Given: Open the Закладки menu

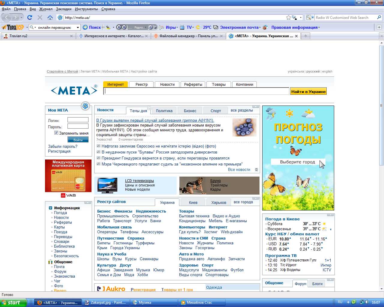Looking at the screenshot, I should pos(64,9).
